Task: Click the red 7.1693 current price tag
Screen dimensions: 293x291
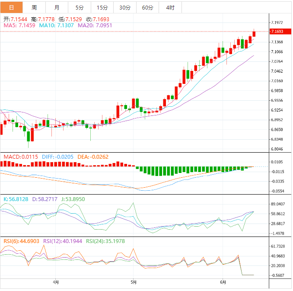Action: 277,32
